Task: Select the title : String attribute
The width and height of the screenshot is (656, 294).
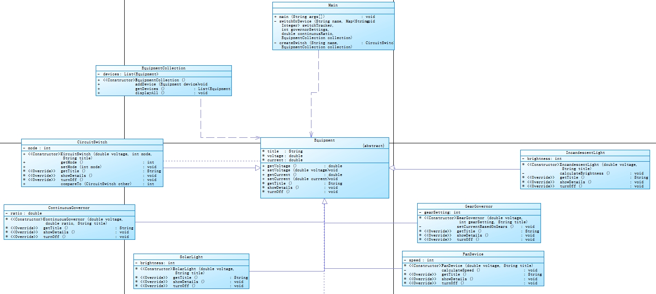Action: tap(282, 151)
